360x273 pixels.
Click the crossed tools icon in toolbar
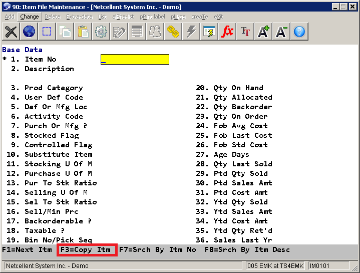point(11,32)
